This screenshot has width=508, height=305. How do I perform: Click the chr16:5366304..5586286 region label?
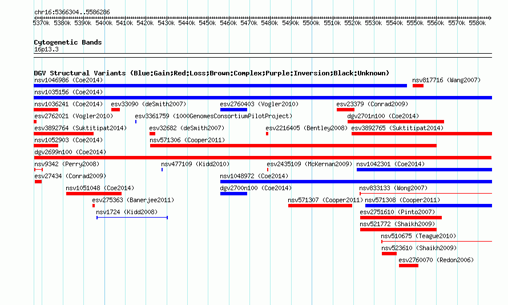(72, 13)
